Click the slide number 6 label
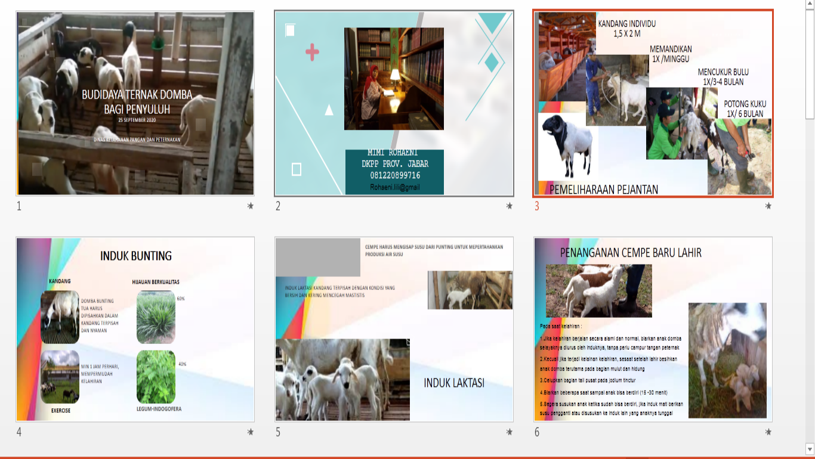The height and width of the screenshot is (459, 815). (537, 432)
